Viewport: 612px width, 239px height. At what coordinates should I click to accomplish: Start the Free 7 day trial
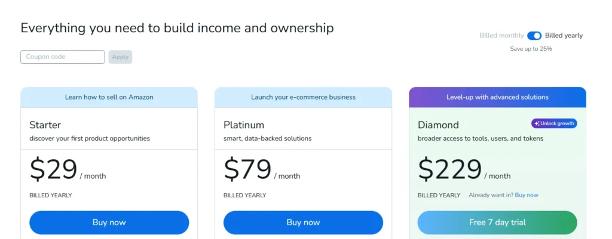(x=497, y=222)
